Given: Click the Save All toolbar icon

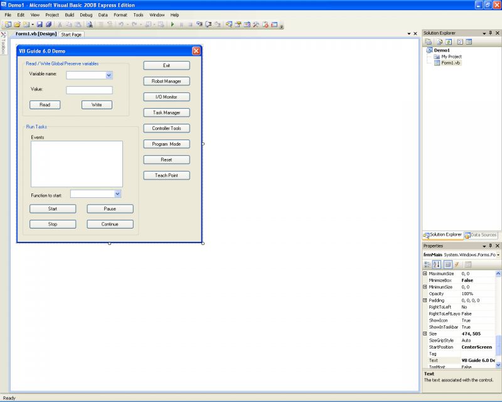Looking at the screenshot, I should point(48,24).
